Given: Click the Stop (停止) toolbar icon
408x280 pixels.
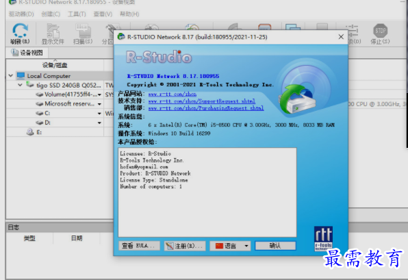Looking at the screenshot, I should (380, 34).
